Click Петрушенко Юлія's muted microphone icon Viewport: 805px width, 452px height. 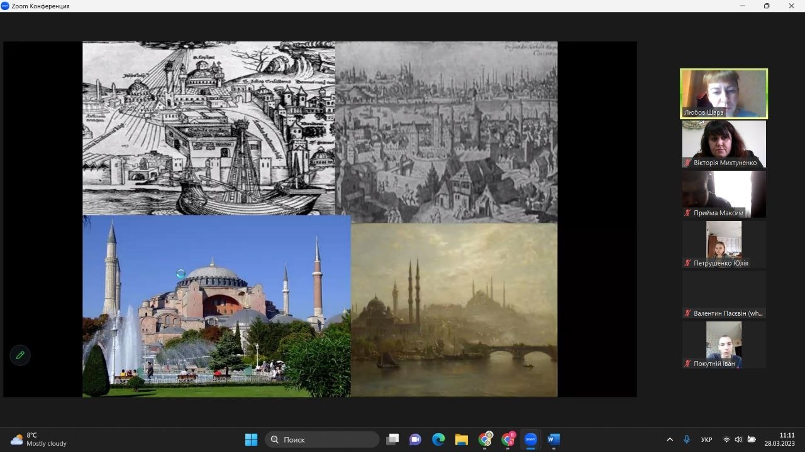pos(688,264)
